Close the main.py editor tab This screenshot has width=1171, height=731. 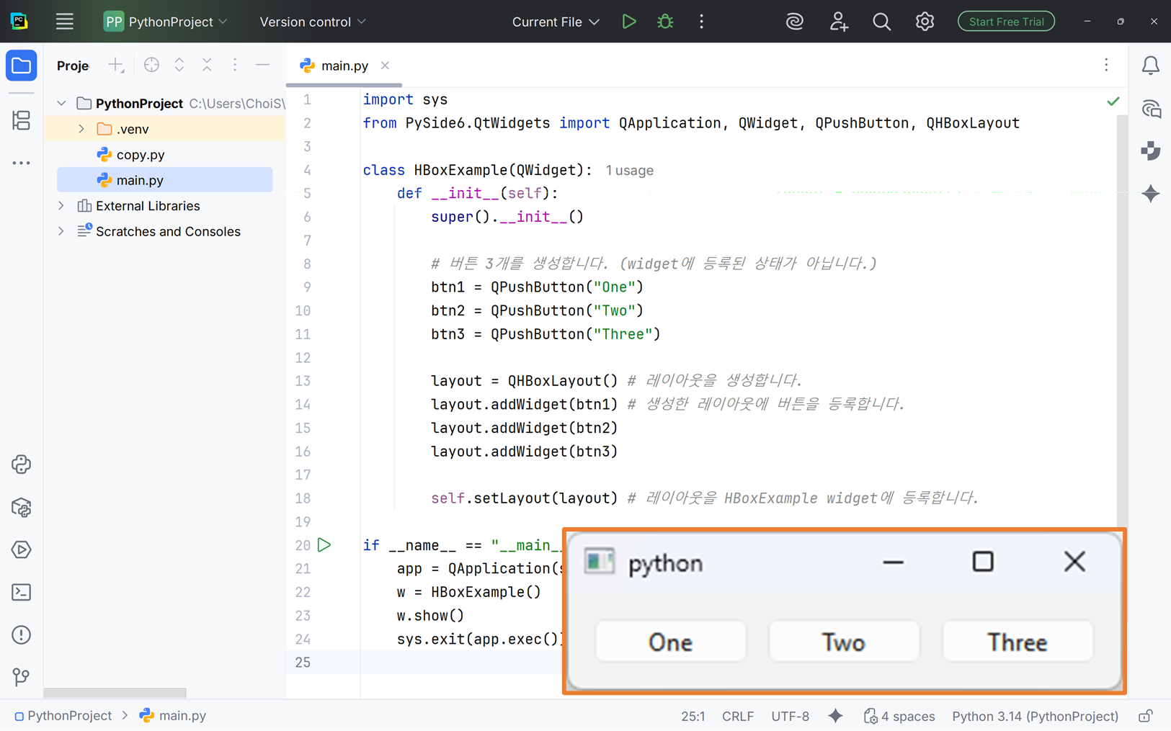point(386,66)
